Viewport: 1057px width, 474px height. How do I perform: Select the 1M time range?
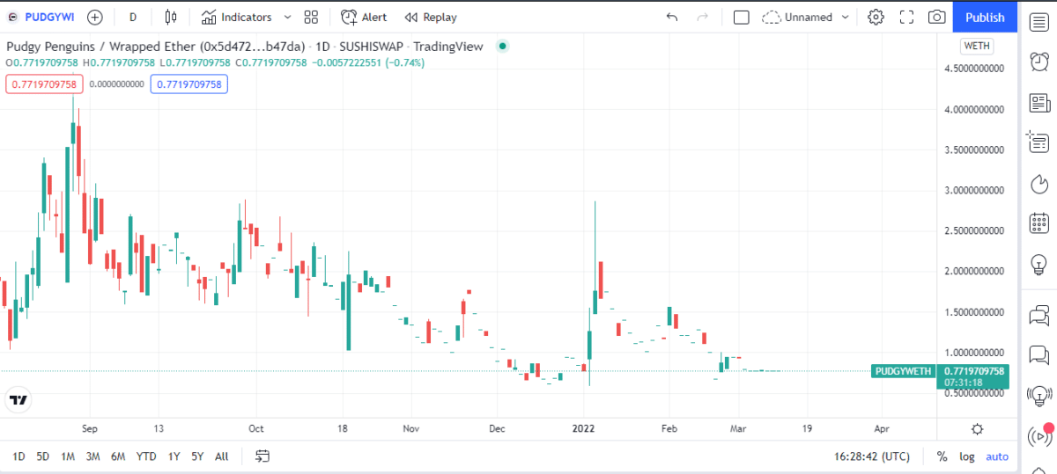tap(67, 456)
